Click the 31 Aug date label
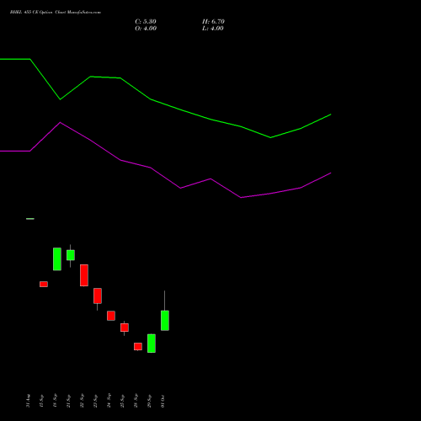The height and width of the screenshot is (421, 421). [x=28, y=401]
